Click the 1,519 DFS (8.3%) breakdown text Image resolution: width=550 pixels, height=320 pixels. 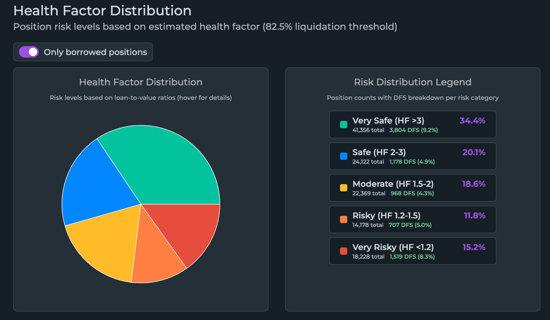pyautogui.click(x=412, y=257)
